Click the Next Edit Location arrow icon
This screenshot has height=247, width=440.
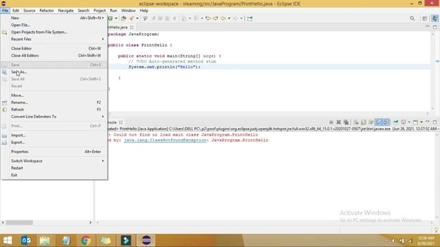pyautogui.click(x=215, y=19)
